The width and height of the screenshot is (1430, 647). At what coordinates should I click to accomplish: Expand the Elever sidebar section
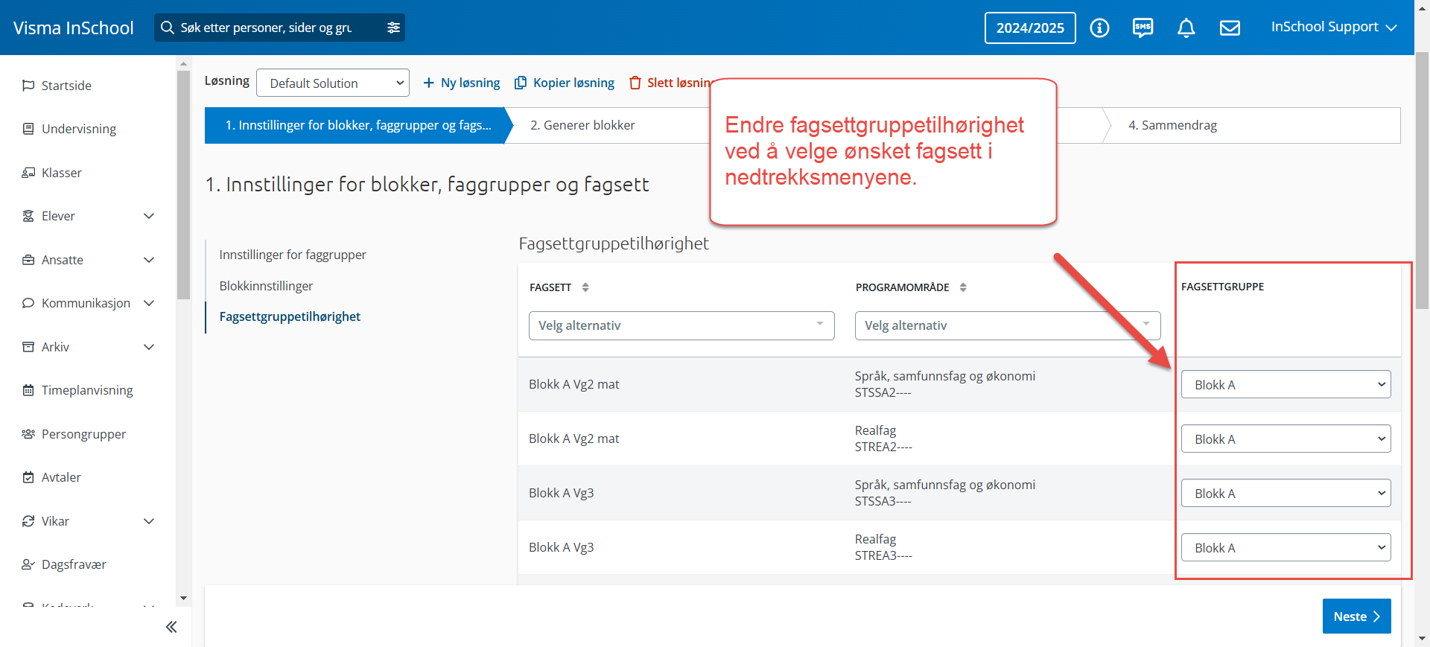[x=149, y=216]
